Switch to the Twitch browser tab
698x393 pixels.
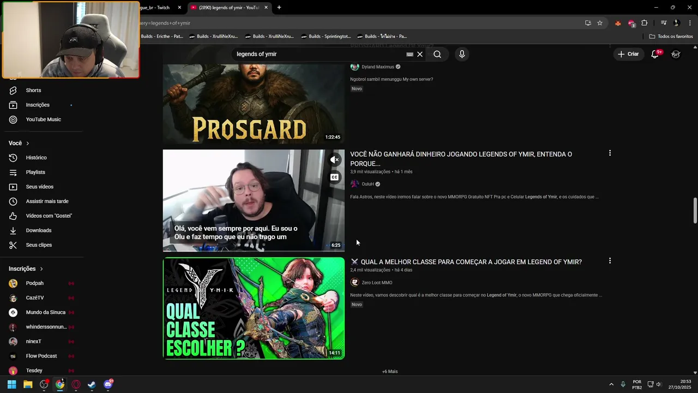pyautogui.click(x=155, y=8)
